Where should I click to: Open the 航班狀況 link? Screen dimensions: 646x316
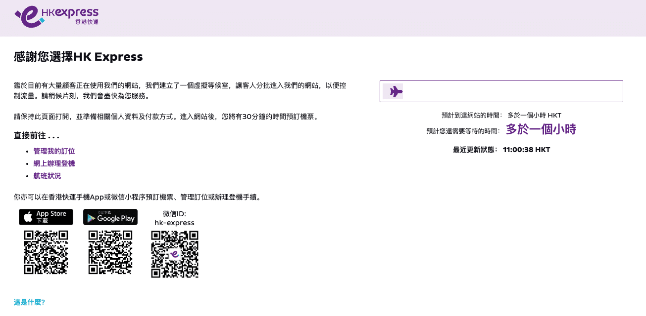47,176
